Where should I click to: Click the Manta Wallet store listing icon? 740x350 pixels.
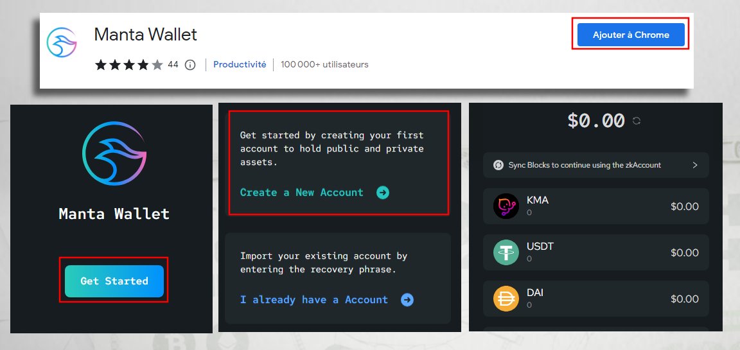click(62, 42)
